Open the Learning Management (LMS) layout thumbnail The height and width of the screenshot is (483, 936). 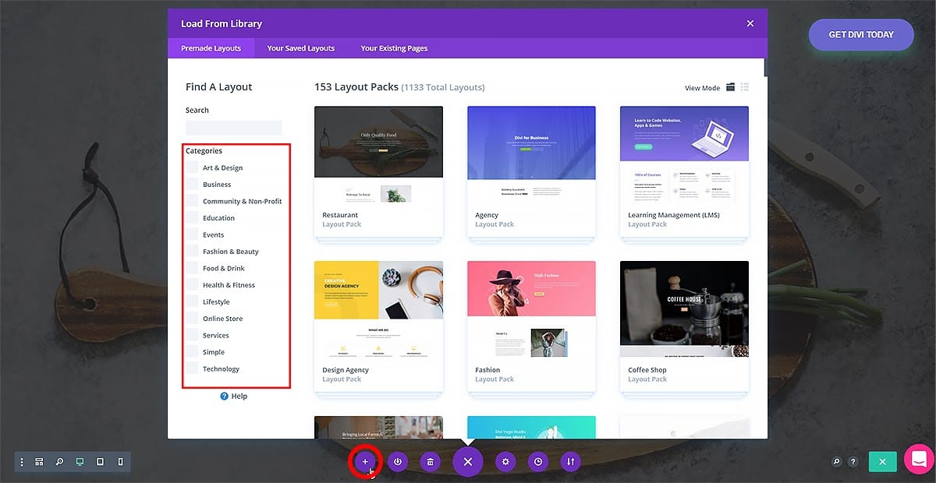coord(684,156)
